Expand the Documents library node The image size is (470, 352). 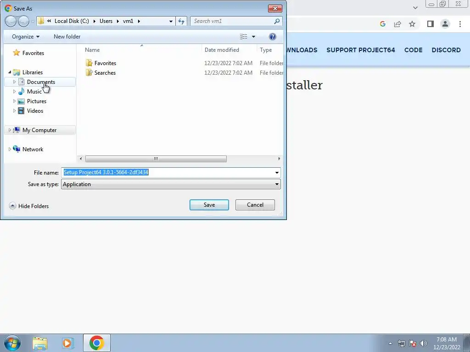point(14,82)
